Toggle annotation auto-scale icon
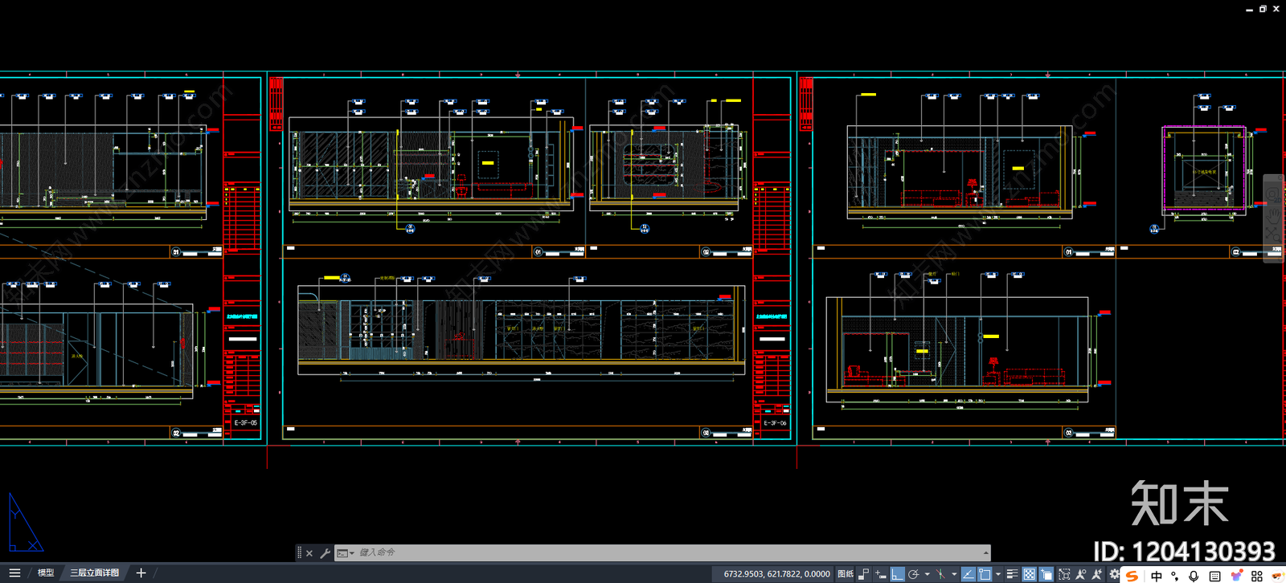This screenshot has height=583, width=1286. tap(1097, 574)
